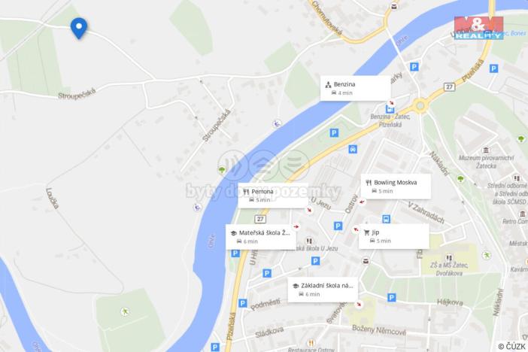Click the bus stop icon near Ostrov

click(387, 220)
